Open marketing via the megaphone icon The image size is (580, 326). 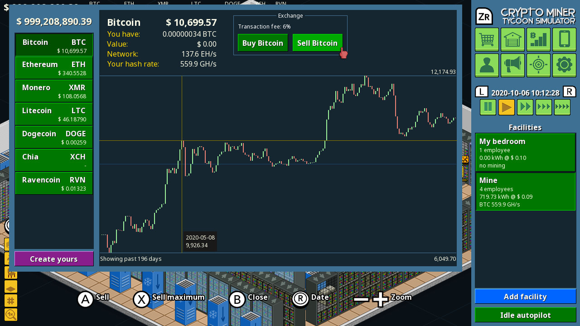coord(512,65)
